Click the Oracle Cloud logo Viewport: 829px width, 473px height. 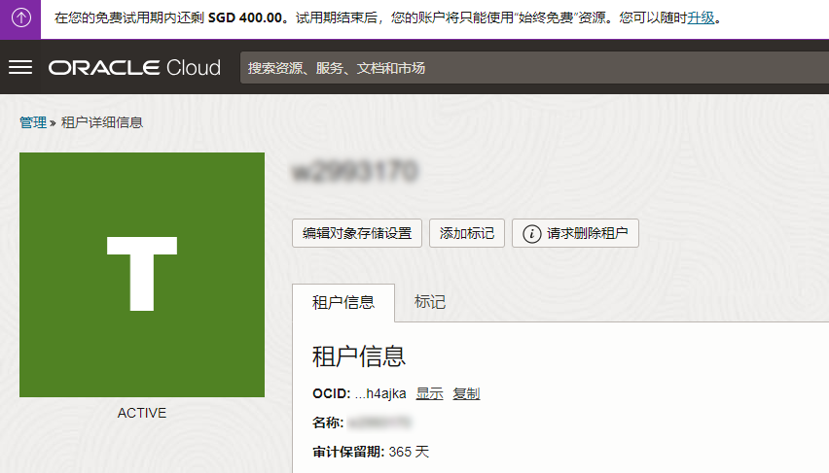[134, 68]
